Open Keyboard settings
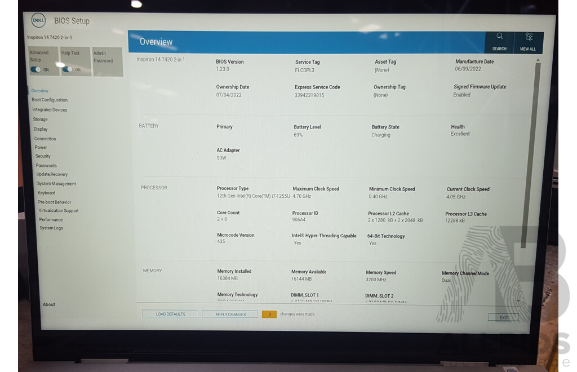This screenshot has height=372, width=577. click(46, 193)
